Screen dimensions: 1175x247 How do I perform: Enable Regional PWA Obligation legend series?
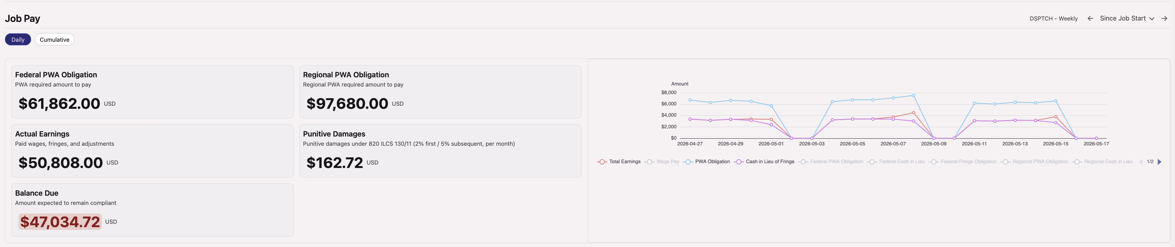coord(1035,162)
